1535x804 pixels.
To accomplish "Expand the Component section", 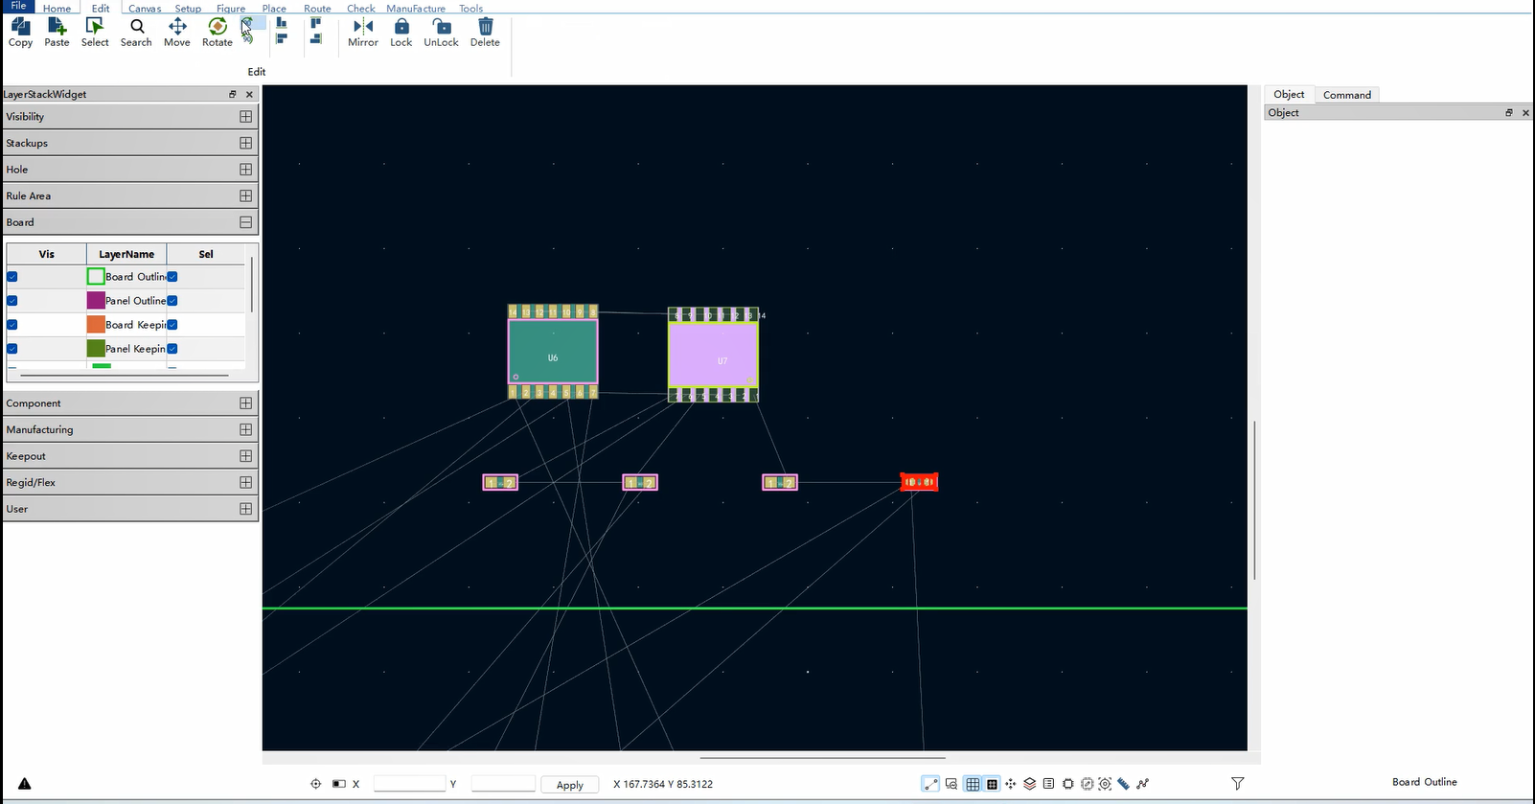I will tap(245, 403).
